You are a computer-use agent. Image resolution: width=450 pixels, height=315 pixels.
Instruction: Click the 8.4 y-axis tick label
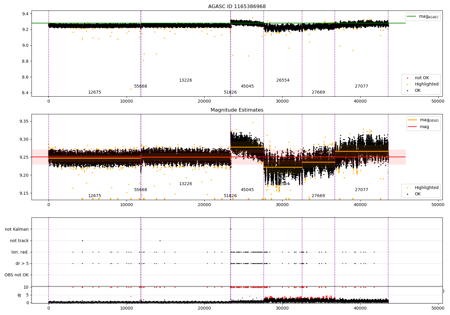click(25, 93)
